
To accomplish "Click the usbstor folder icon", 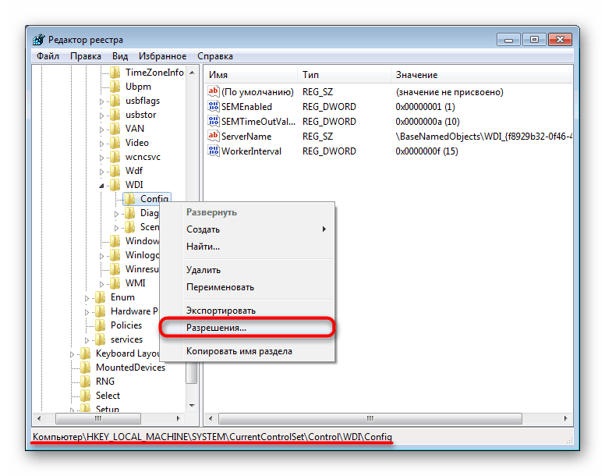I will click(115, 115).
